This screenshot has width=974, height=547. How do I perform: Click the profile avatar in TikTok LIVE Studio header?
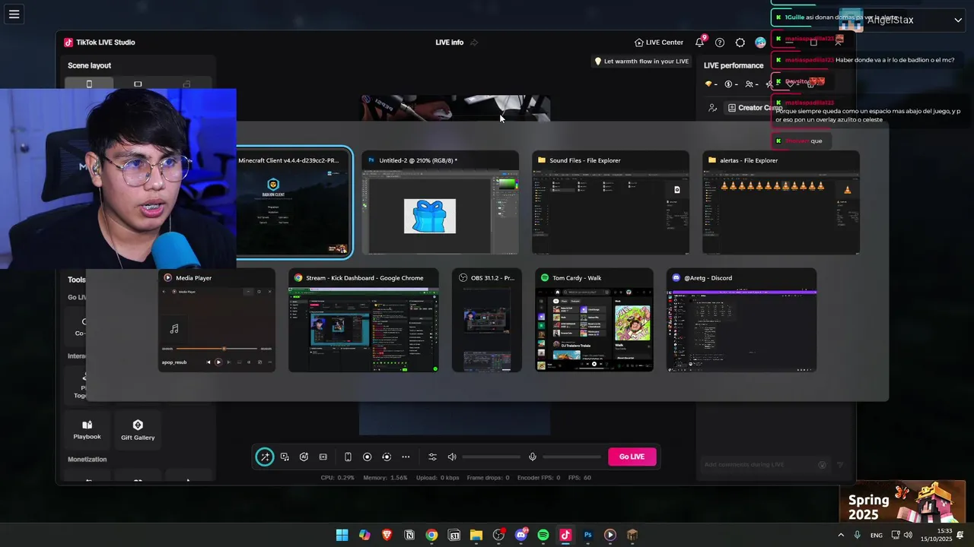[x=760, y=43]
